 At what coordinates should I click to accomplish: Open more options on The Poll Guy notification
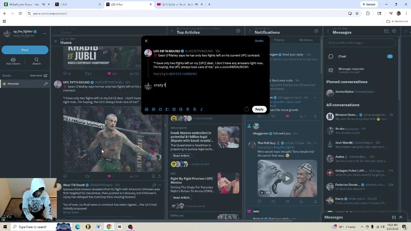coord(315,143)
